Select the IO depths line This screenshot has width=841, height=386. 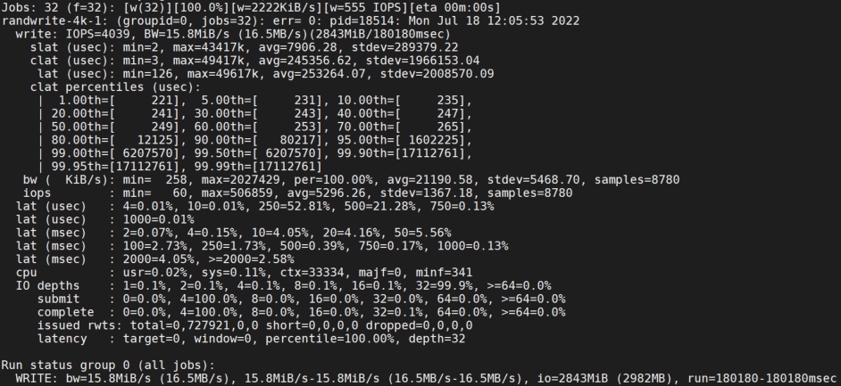[x=283, y=285]
